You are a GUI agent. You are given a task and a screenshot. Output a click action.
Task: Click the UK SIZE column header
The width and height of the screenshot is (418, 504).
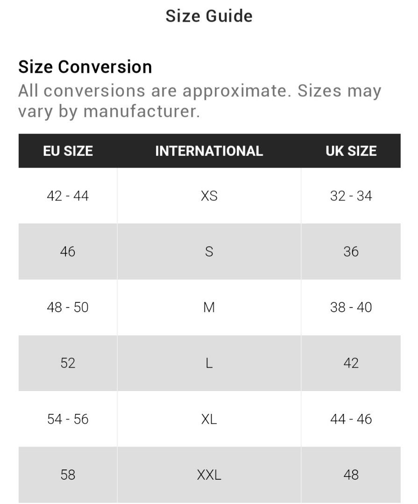tap(351, 151)
